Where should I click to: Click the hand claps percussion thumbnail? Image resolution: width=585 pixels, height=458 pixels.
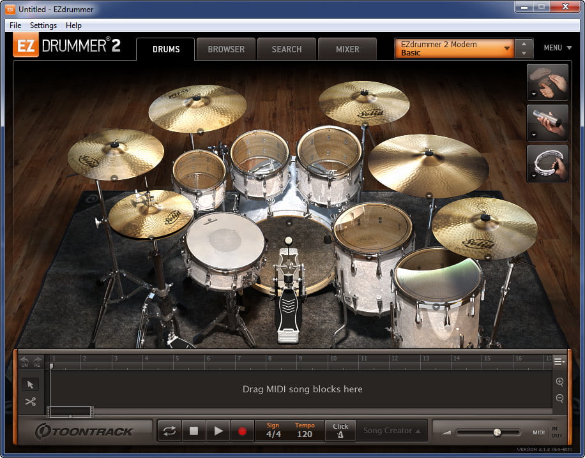pos(547,82)
